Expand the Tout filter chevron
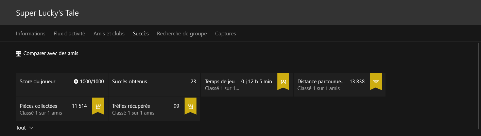Viewport: 481px width, 136px height. [31, 128]
